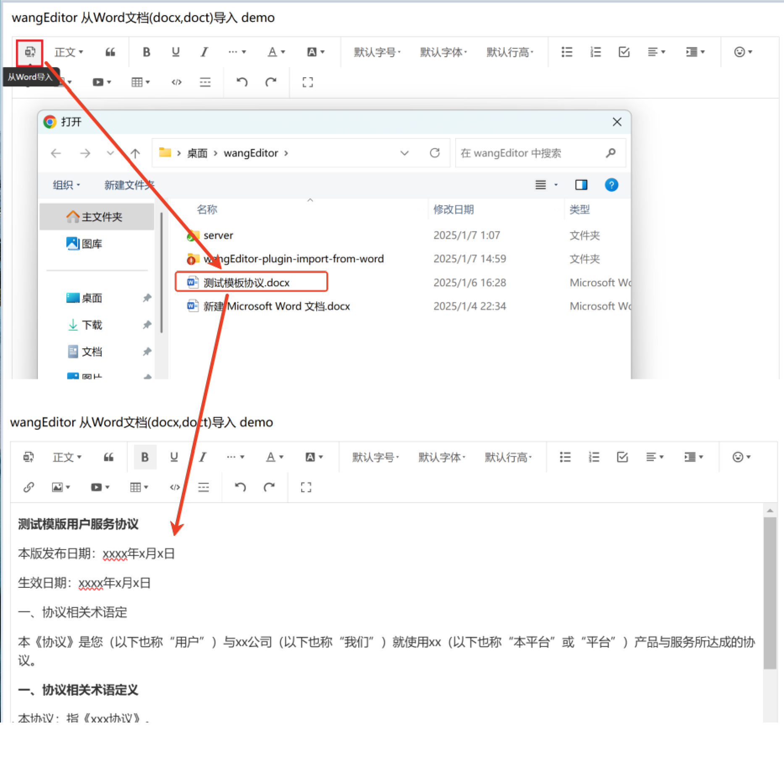Click undo icon in top editor
The height and width of the screenshot is (780, 784).
tap(242, 82)
